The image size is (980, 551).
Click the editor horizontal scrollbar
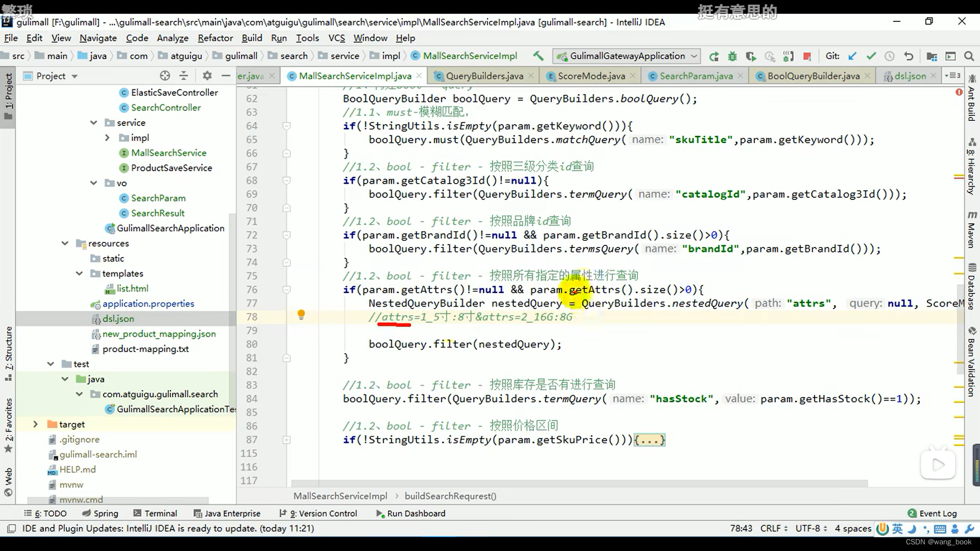pyautogui.click(x=579, y=483)
